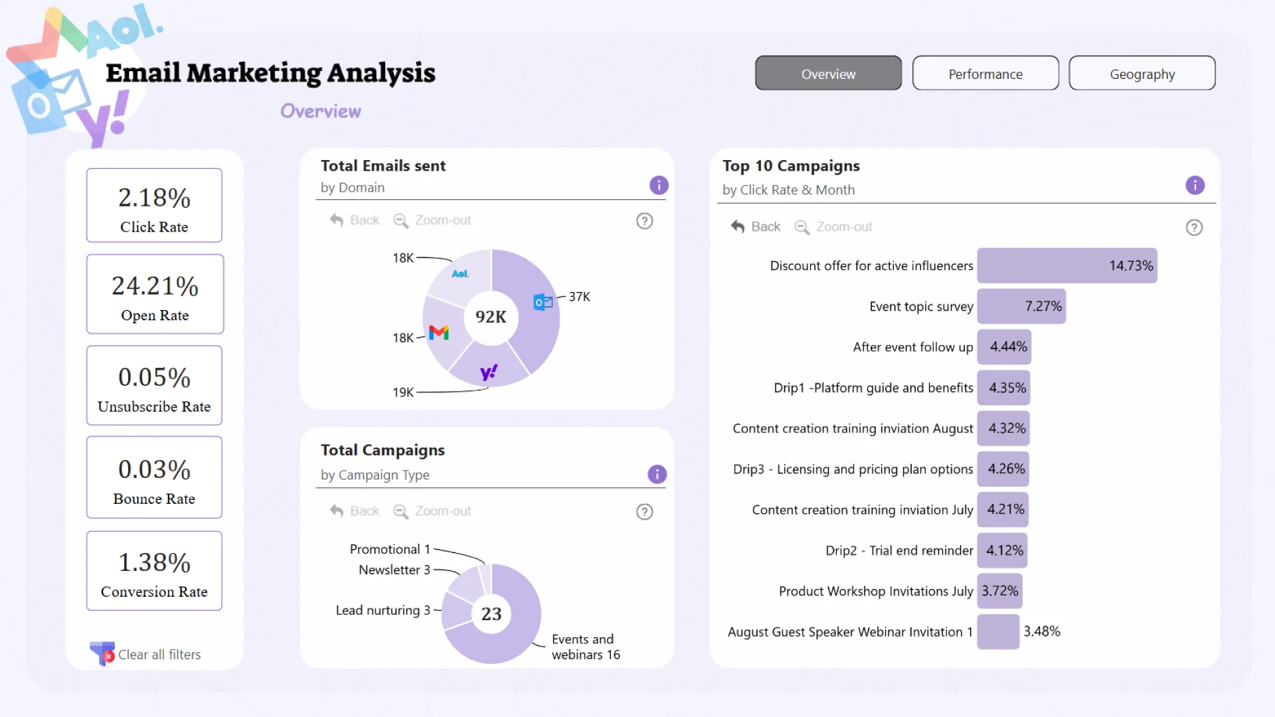Click info icon on Total Campaigns card
This screenshot has height=717, width=1275.
point(657,474)
